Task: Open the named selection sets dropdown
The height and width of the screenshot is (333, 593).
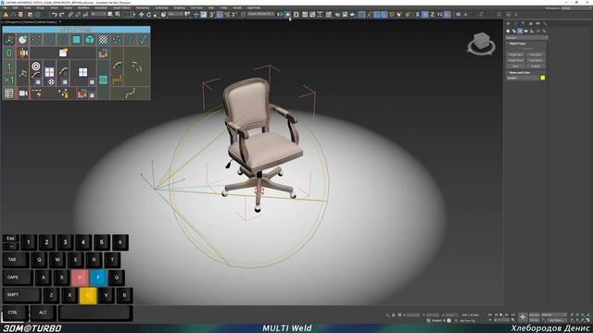Action: click(x=260, y=14)
